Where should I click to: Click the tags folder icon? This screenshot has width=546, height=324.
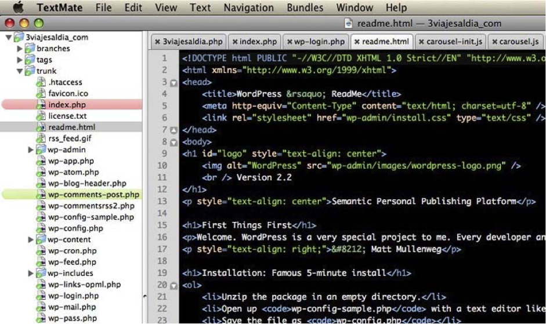30,60
